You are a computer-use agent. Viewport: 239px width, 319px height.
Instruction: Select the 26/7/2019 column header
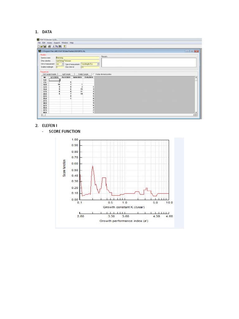(66, 78)
